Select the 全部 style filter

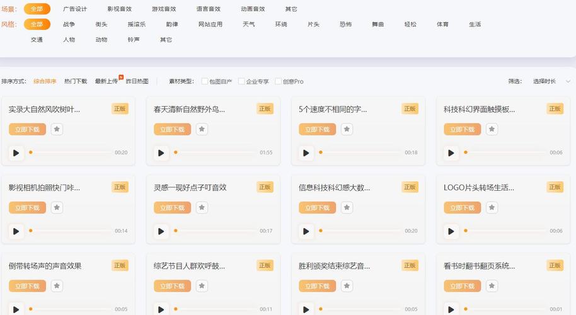click(x=37, y=24)
